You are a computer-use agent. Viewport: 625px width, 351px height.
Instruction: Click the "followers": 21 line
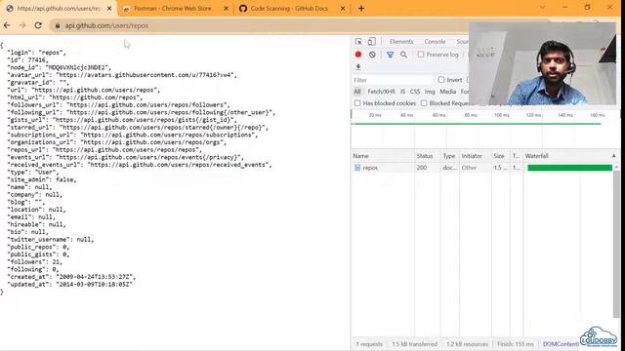click(35, 262)
